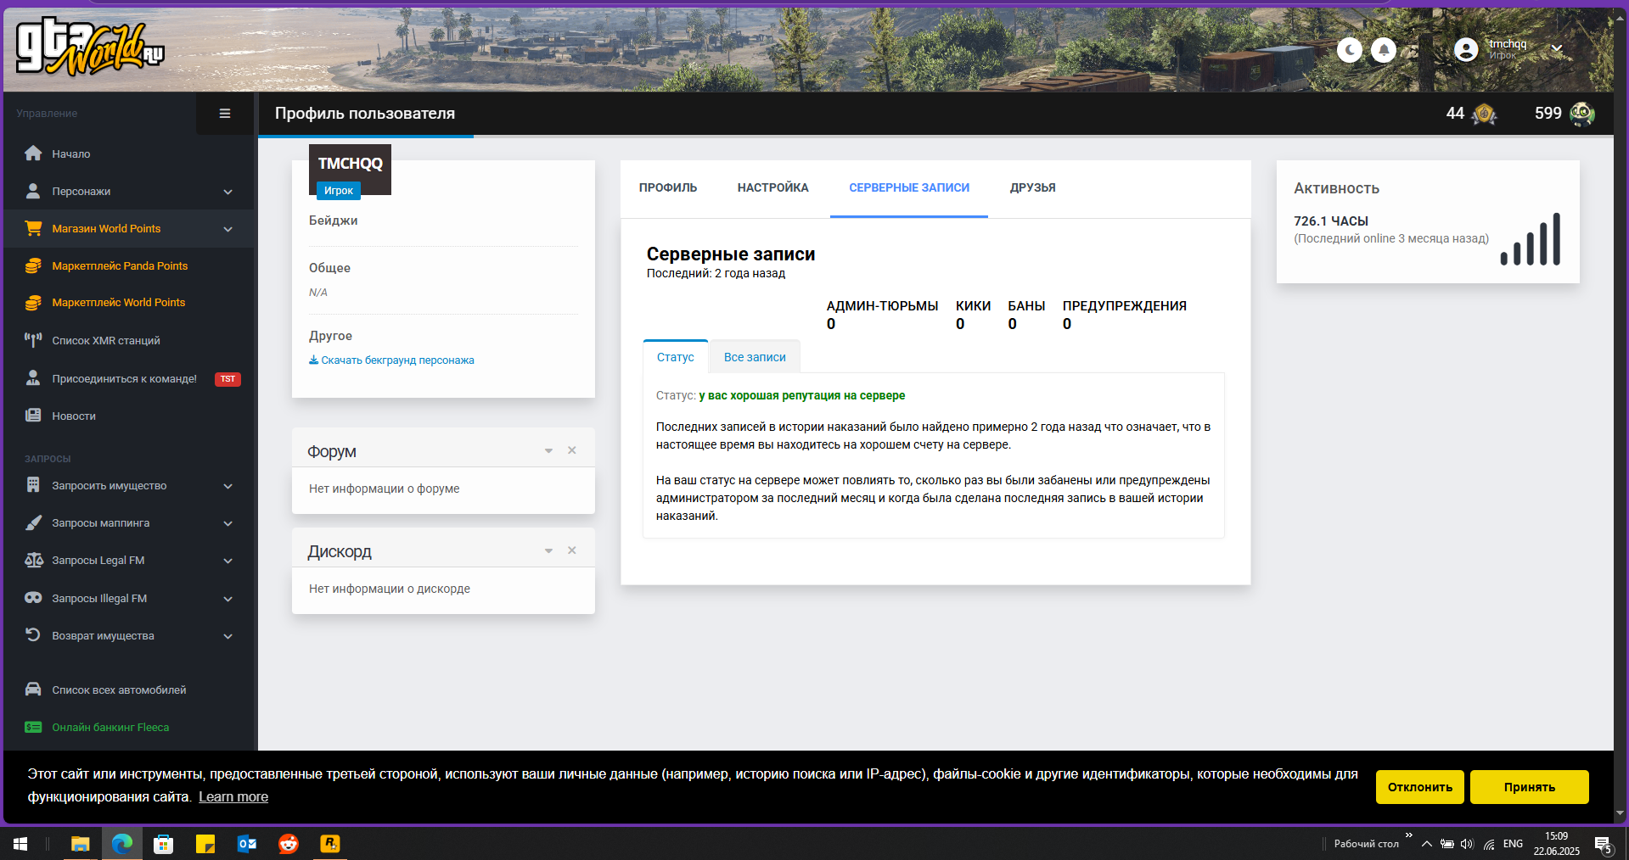
Task: Download character background link
Action: click(391, 360)
